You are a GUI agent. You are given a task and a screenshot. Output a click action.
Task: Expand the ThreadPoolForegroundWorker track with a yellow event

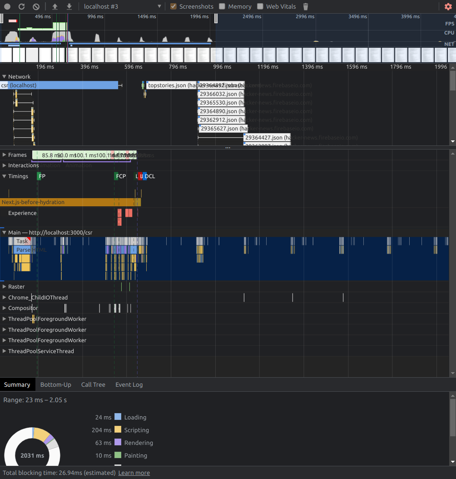tap(4, 319)
